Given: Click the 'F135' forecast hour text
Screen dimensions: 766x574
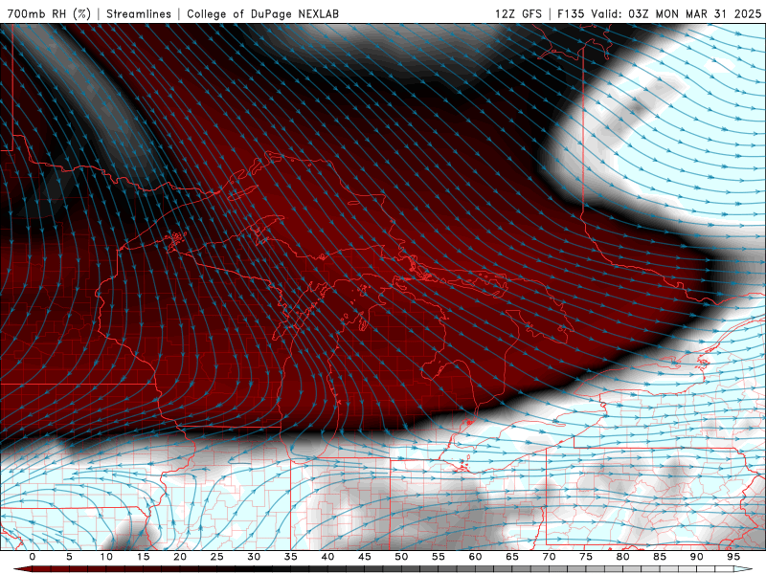Looking at the screenshot, I should 571,13.
